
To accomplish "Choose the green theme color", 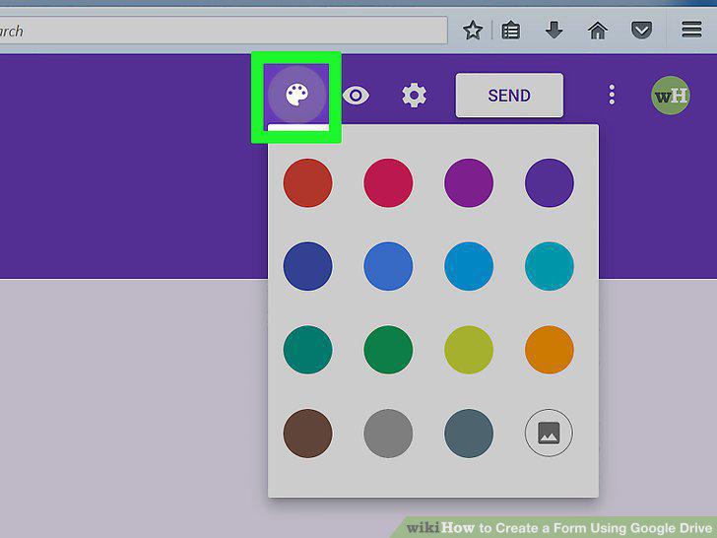I will pos(388,350).
